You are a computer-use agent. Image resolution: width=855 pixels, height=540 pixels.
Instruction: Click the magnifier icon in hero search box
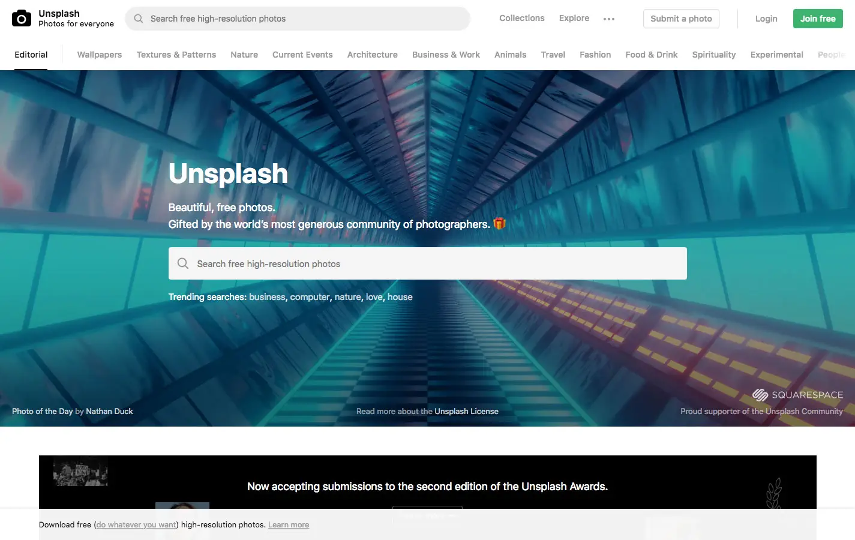tap(183, 263)
